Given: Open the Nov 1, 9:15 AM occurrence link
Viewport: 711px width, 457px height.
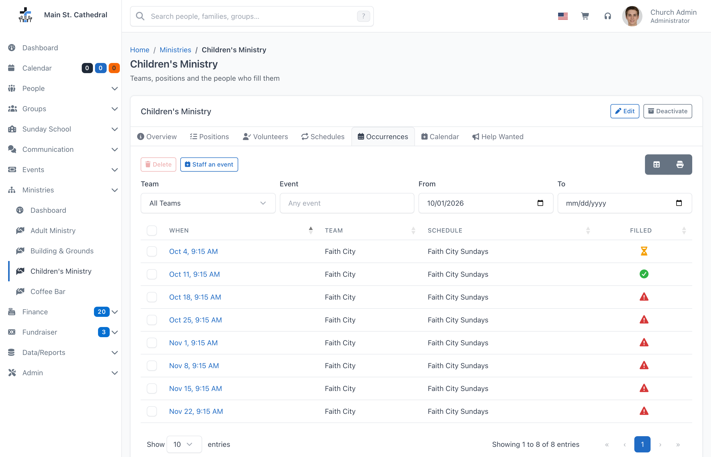Looking at the screenshot, I should pos(193,343).
